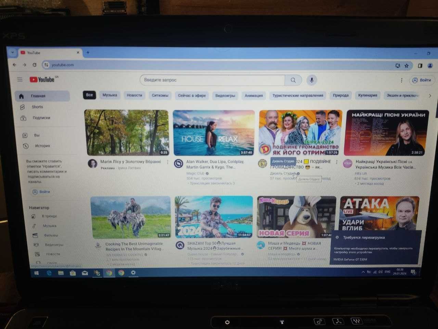Open the forest ad video thumbnail
Image resolution: width=438 pixels, height=329 pixels.
click(127, 133)
